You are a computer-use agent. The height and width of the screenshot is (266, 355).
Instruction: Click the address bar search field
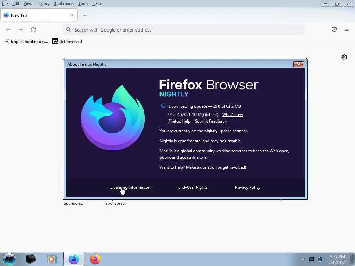coord(184,30)
